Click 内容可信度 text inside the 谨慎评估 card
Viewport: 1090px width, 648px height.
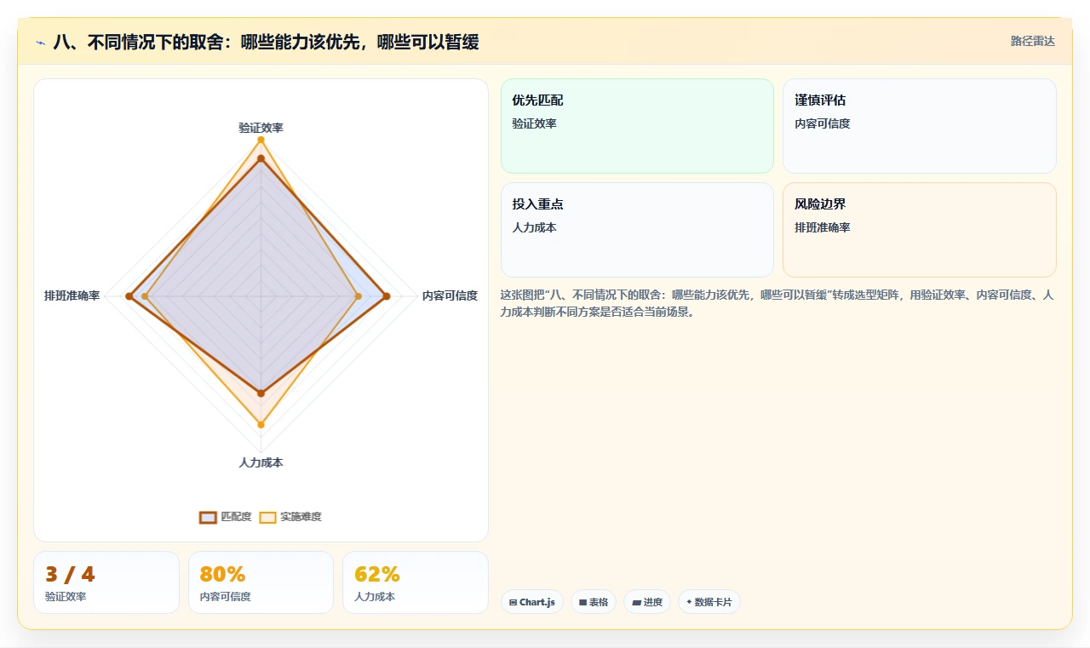coord(823,123)
